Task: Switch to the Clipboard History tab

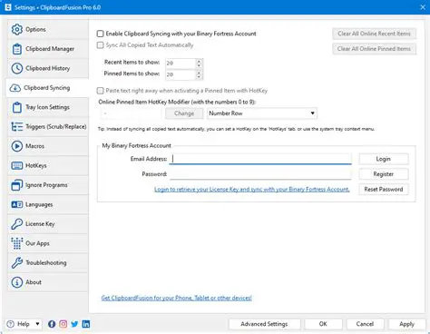Action: pos(48,68)
